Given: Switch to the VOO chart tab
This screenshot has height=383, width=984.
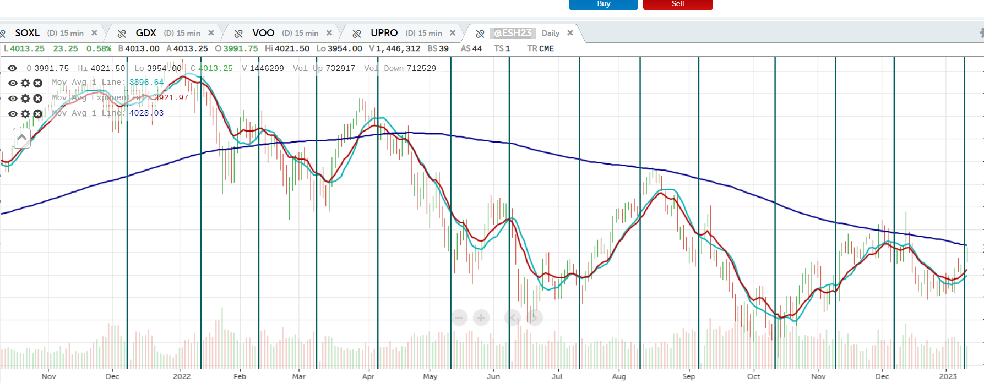Looking at the screenshot, I should [x=263, y=33].
